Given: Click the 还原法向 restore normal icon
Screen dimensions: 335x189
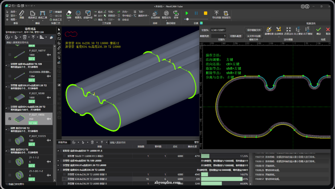Looking at the screenshot, I should click(x=289, y=31).
